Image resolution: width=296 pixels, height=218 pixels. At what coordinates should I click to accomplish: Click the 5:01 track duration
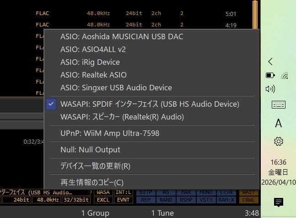231,14
